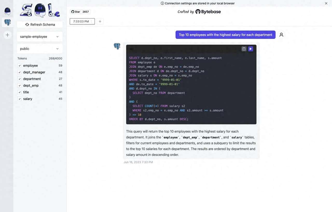Screen dimensions: 332x212
Task: Click the 'ORDER BY d.dept_no' line of code
Action: (159, 119)
